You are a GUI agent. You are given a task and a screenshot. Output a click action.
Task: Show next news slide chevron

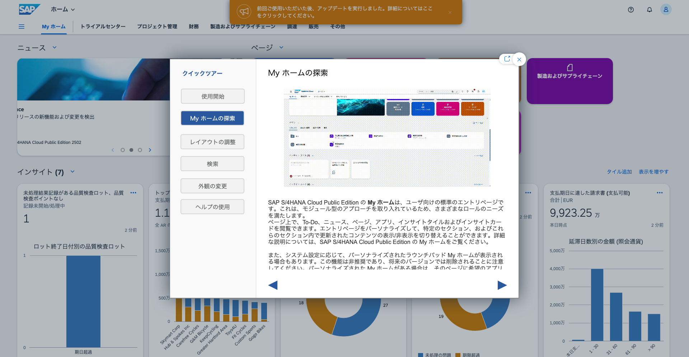(150, 150)
